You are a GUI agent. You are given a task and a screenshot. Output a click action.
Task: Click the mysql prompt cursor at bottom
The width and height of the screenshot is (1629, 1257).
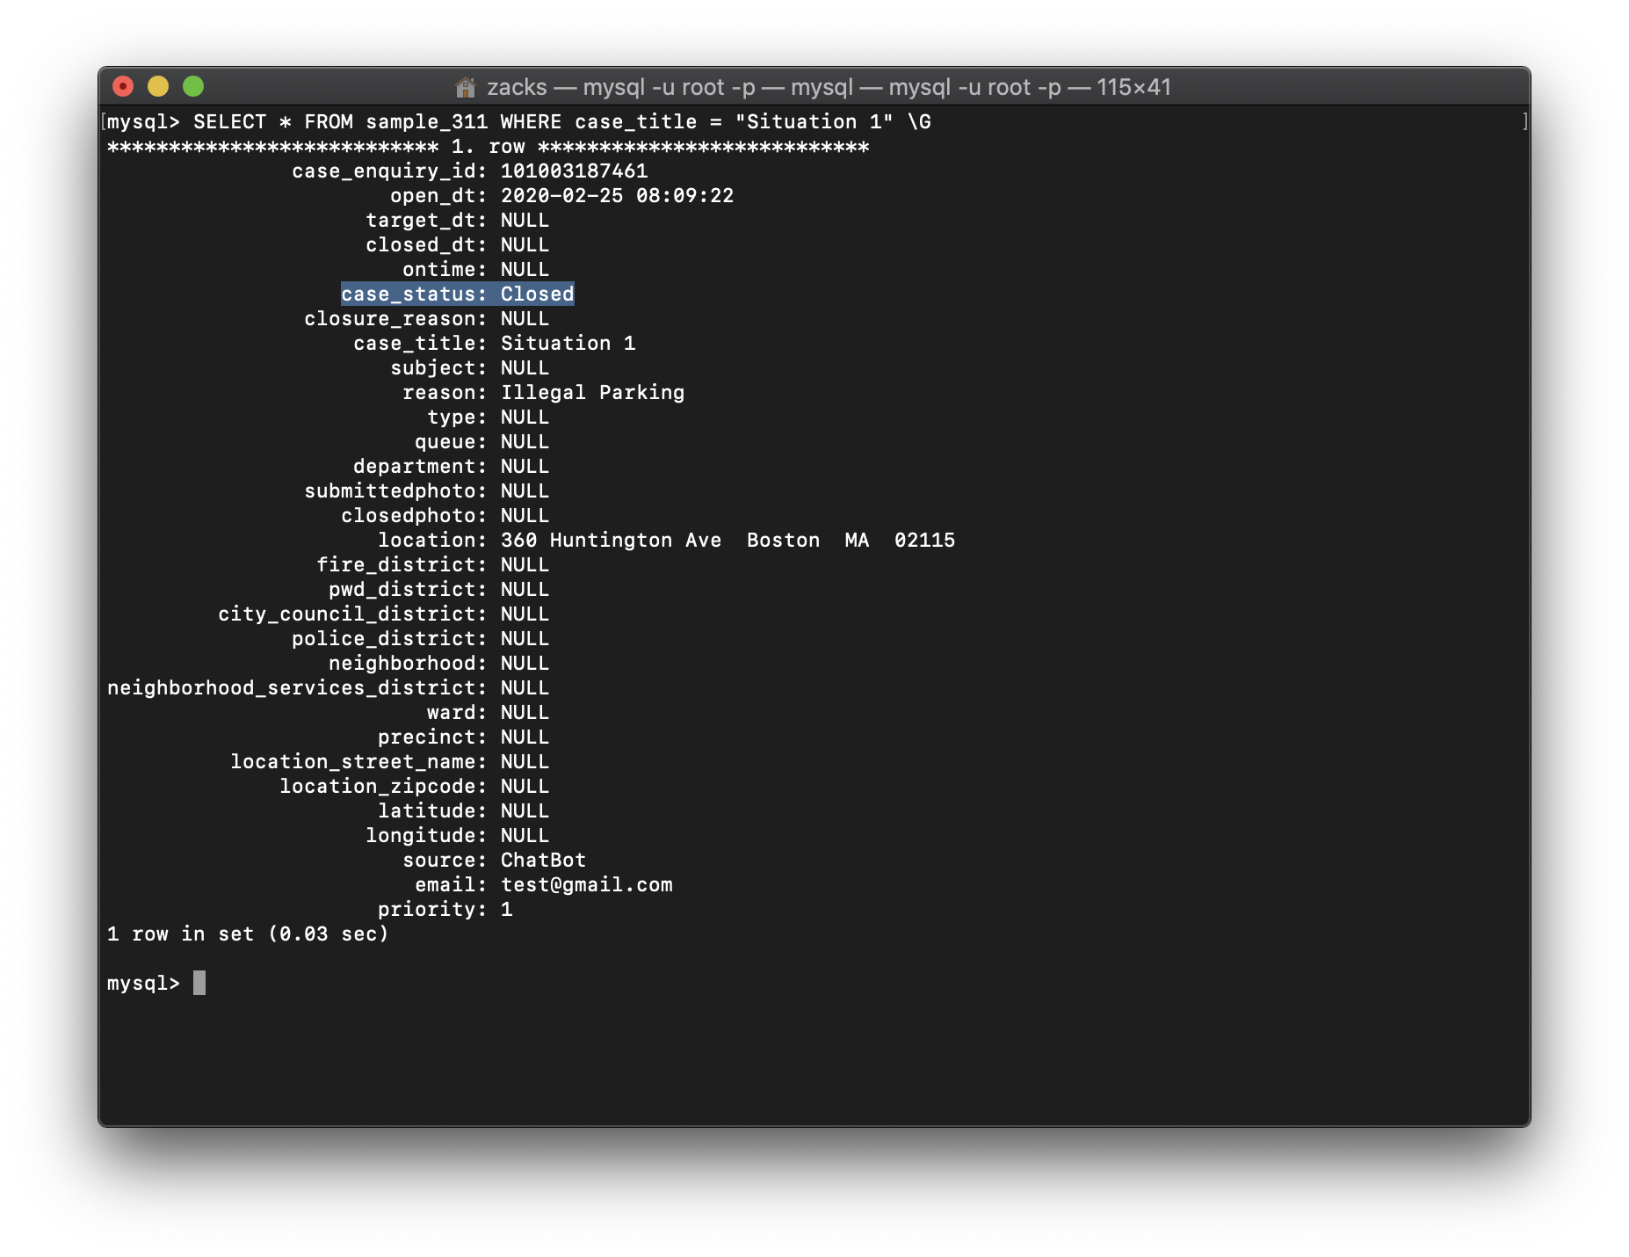pyautogui.click(x=199, y=983)
